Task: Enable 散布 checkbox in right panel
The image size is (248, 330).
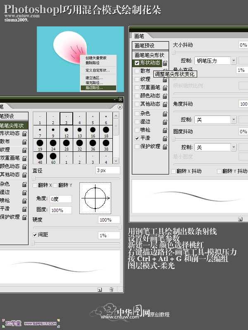Action: (137, 71)
